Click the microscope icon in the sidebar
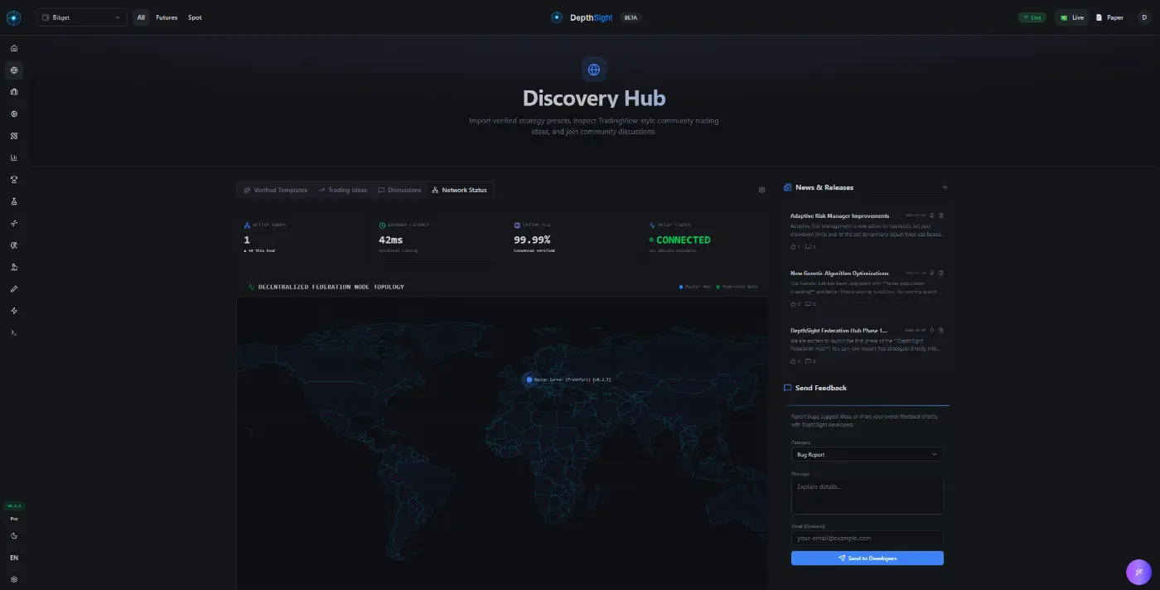Image resolution: width=1160 pixels, height=590 pixels. click(14, 267)
